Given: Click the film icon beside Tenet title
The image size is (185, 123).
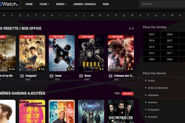Looking at the screenshot, I should pyautogui.click(x=51, y=76).
